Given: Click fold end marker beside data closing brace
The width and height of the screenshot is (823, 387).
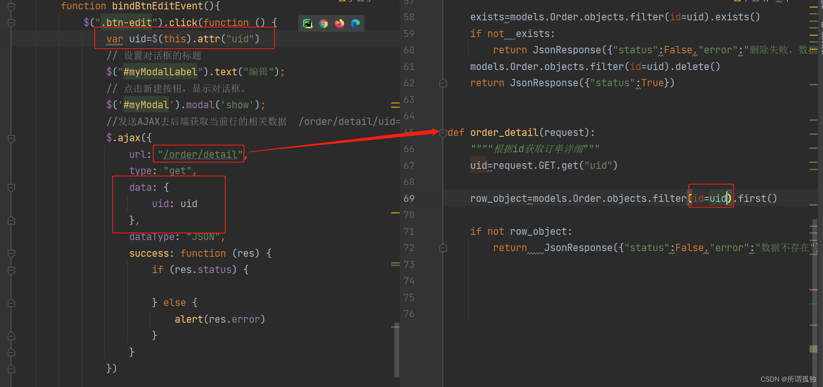Looking at the screenshot, I should pyautogui.click(x=11, y=221).
